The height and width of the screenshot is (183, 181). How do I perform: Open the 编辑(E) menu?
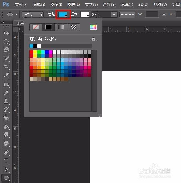coord(39,5)
